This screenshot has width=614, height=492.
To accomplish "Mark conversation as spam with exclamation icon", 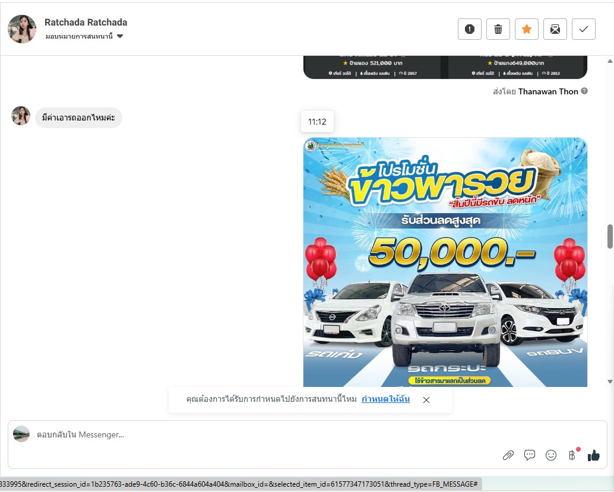I will (469, 29).
